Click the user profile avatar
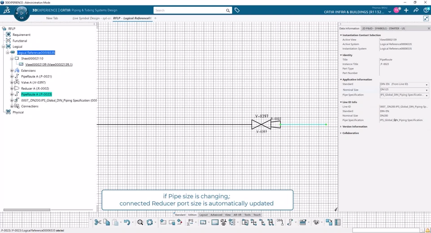Image resolution: width=431 pixels, height=233 pixels. 396,10
